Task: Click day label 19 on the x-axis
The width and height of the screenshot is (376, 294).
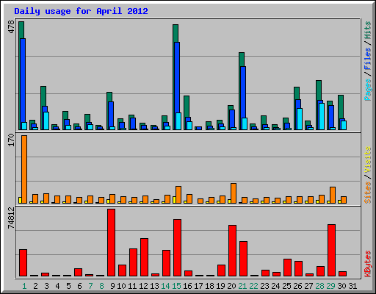Action: coord(220,286)
